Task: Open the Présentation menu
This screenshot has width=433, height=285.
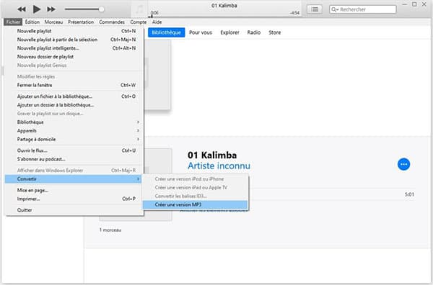Action: coord(81,22)
